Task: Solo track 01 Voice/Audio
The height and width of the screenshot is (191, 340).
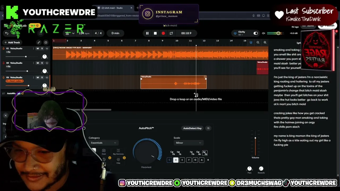Action: click(42, 48)
